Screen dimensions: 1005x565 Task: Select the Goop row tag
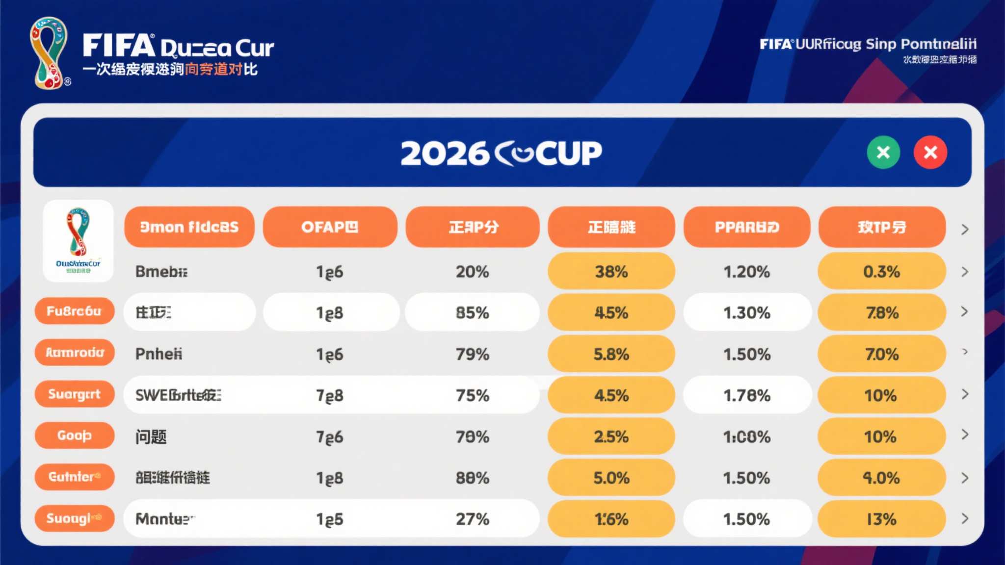point(74,435)
